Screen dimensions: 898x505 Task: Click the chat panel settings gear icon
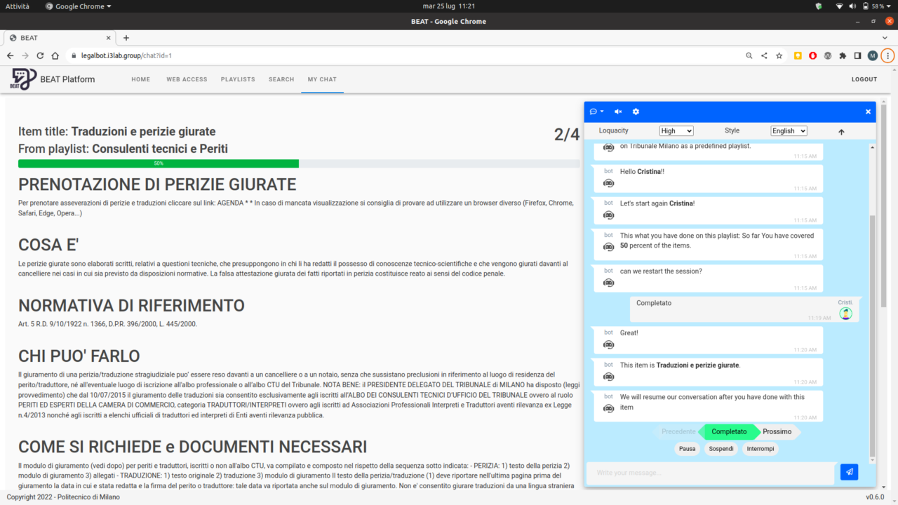pos(636,112)
